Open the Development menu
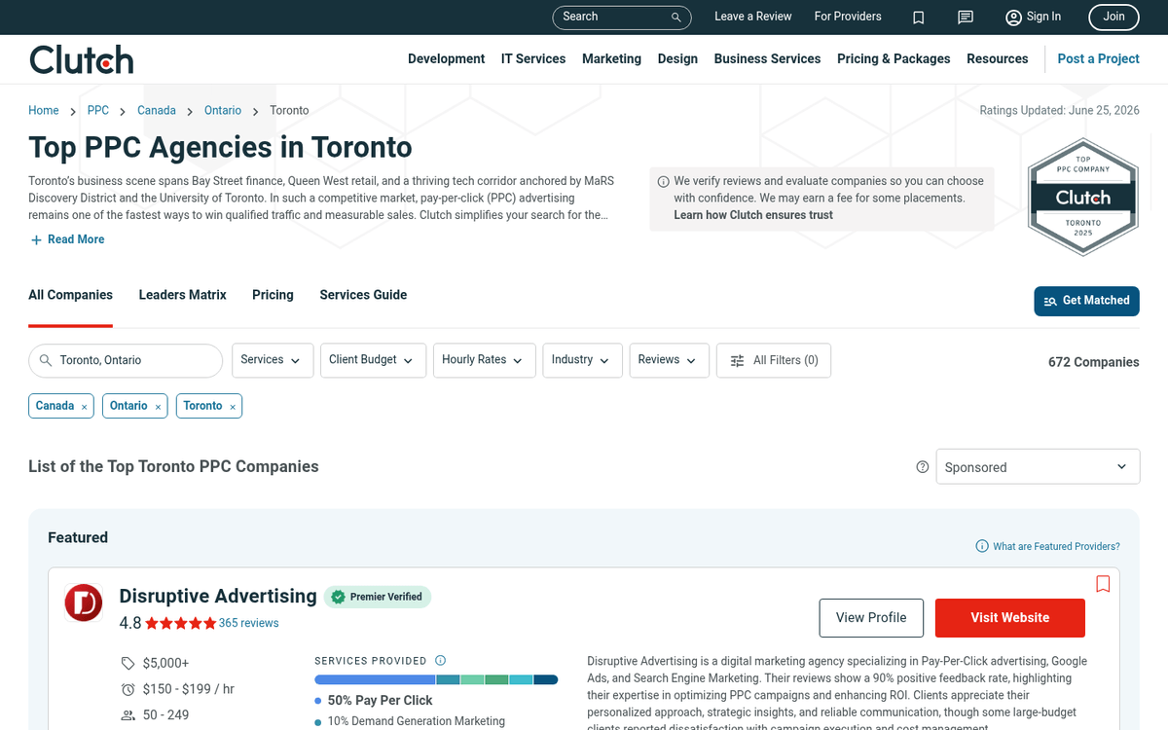This screenshot has height=730, width=1168. click(446, 59)
